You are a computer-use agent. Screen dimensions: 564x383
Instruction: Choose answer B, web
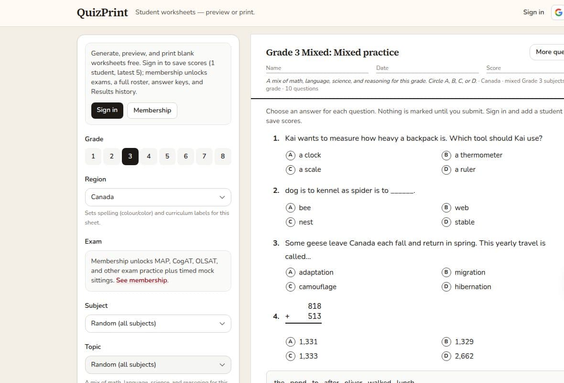[455, 208]
